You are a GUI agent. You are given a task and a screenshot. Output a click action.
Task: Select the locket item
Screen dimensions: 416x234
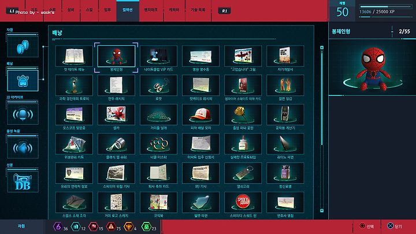[158, 85]
